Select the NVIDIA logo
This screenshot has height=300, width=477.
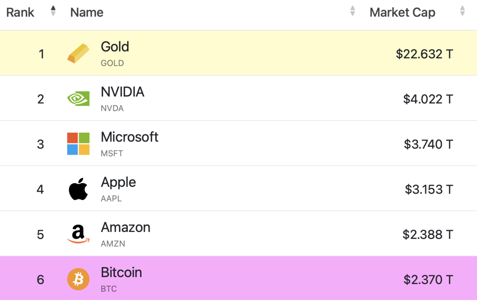tap(78, 98)
